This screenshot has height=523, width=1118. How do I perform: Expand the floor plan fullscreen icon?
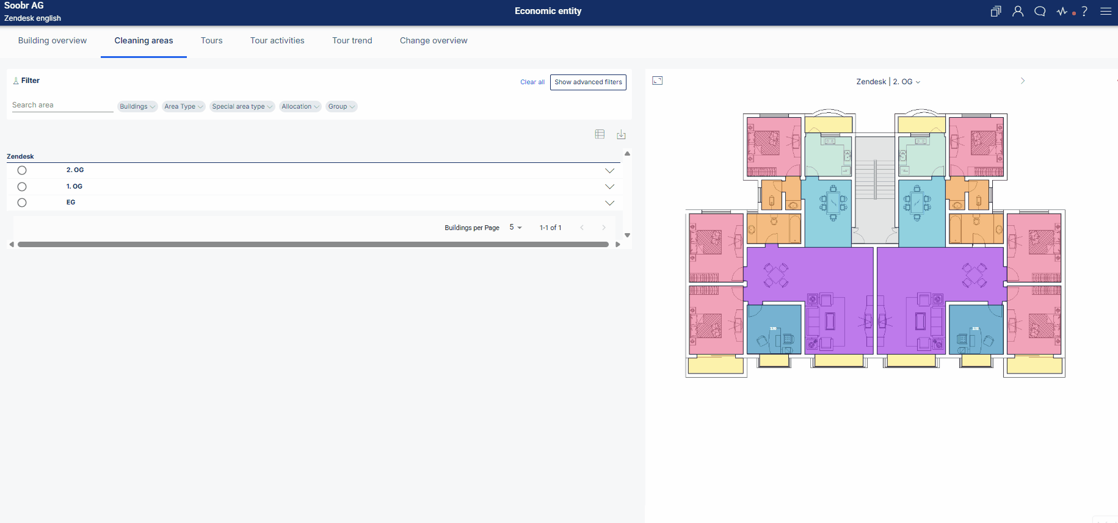tap(658, 81)
